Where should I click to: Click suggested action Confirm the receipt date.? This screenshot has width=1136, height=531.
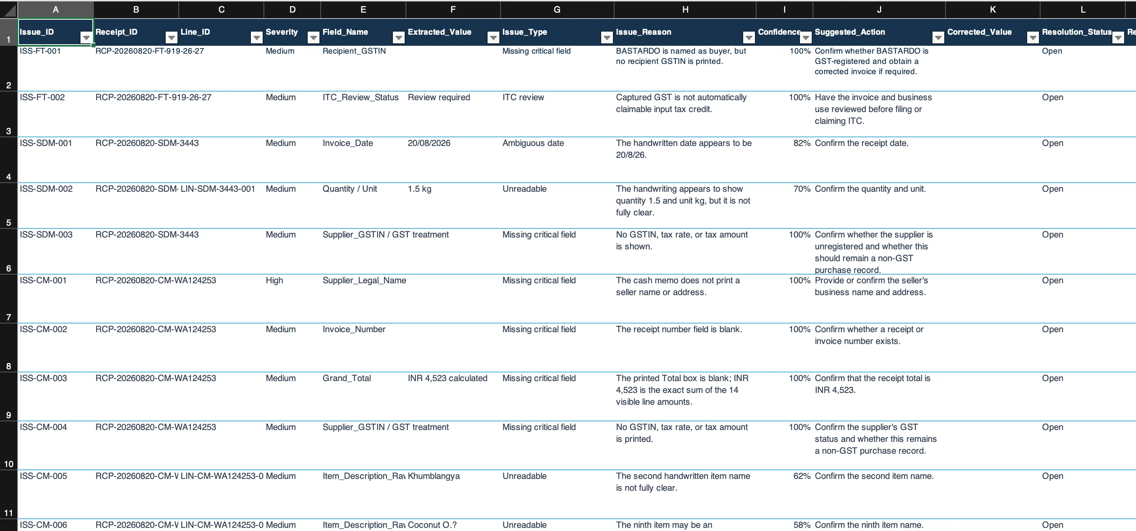[879, 160]
